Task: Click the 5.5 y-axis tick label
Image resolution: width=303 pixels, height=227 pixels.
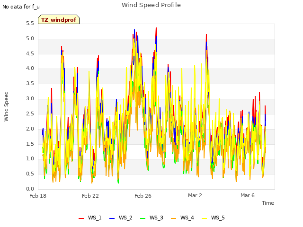Action: point(30,23)
